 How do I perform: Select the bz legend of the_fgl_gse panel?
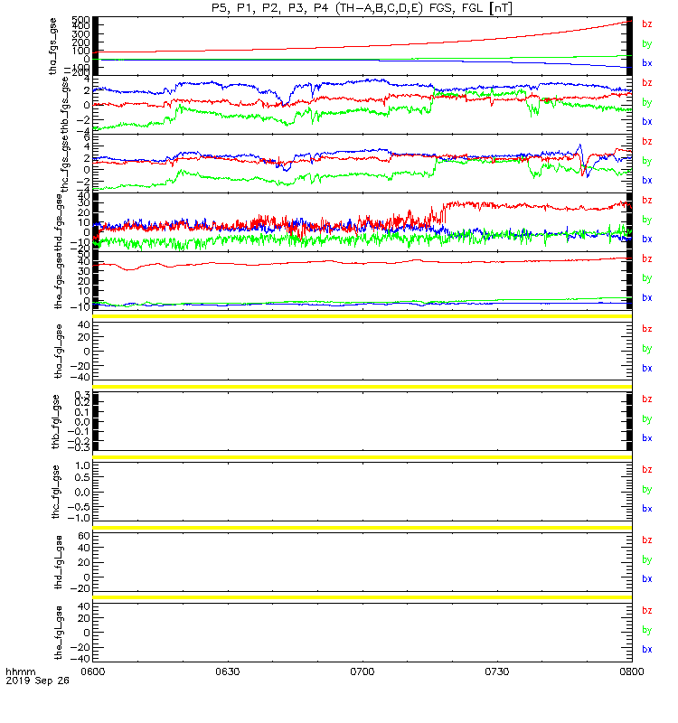[x=647, y=611]
